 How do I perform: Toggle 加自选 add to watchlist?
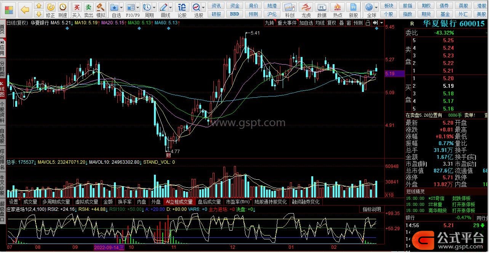point(306,23)
